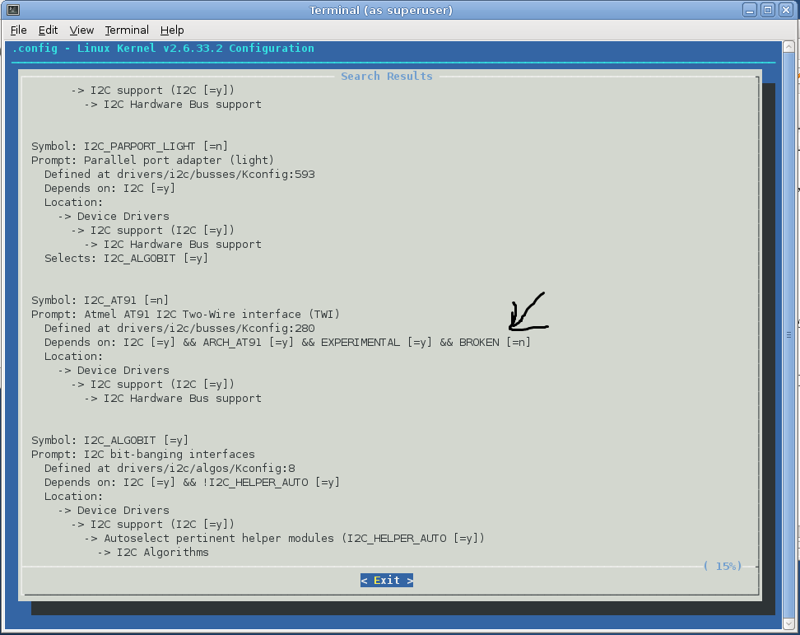Click 'Prompt: Parallel port adapter (light)' line
The width and height of the screenshot is (800, 635).
[152, 161]
